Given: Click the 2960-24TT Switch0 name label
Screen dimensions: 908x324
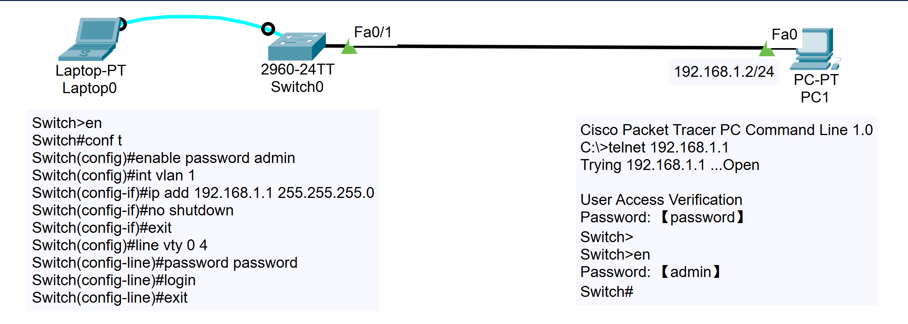Looking at the screenshot, I should pyautogui.click(x=297, y=78).
